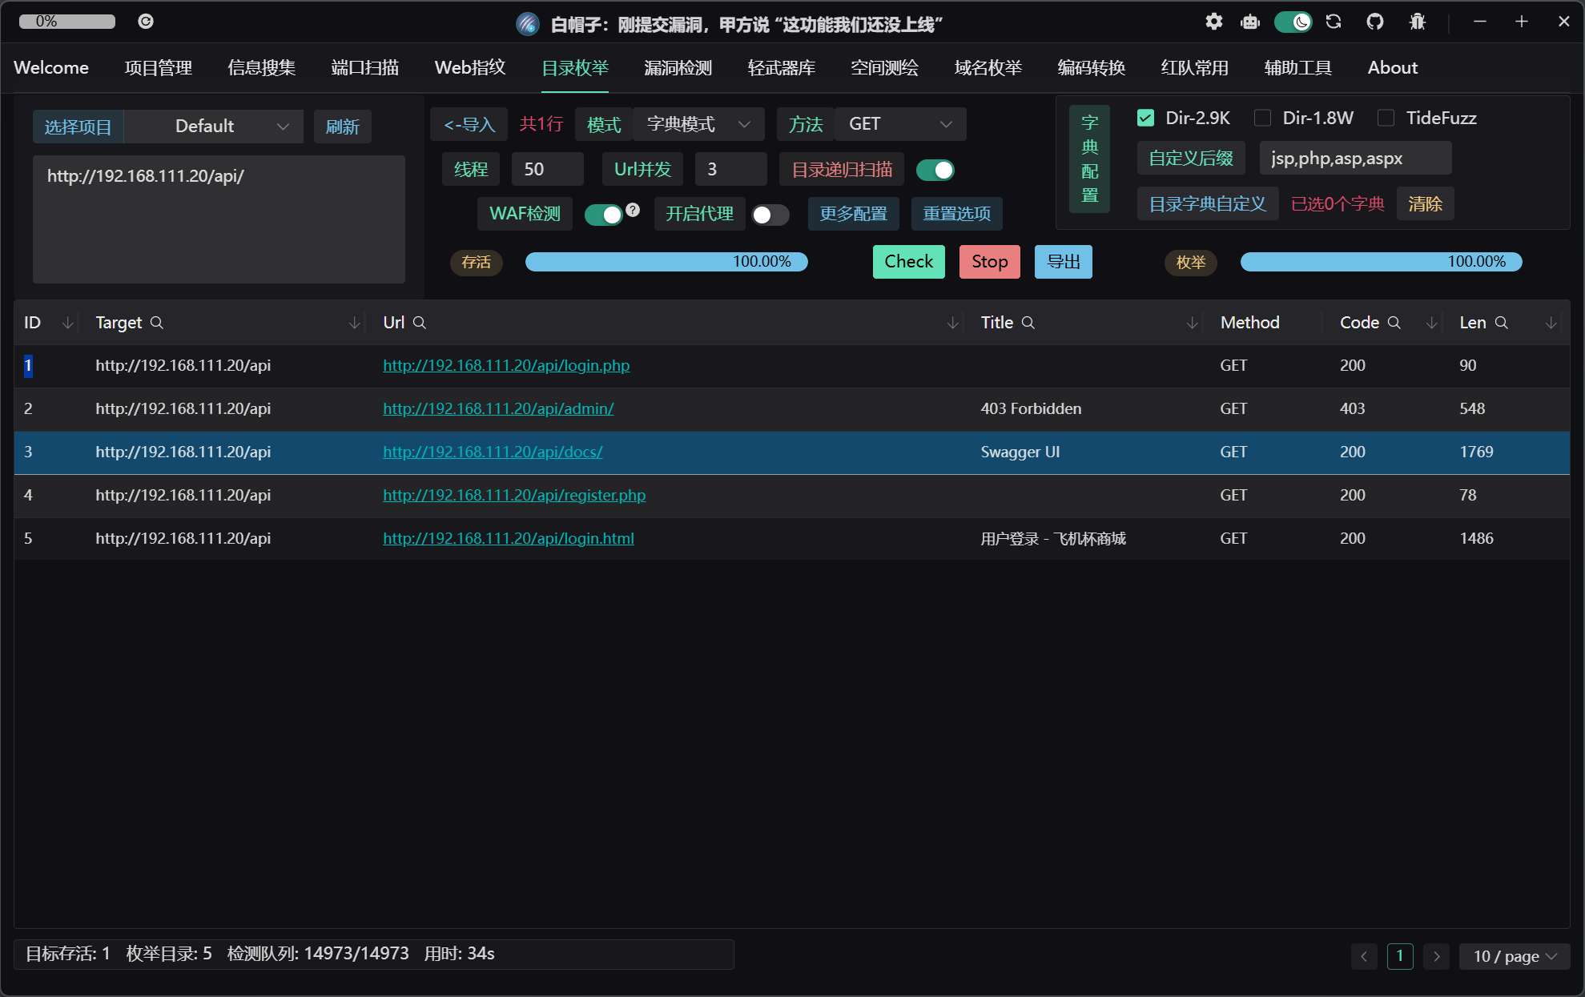Toggle dark mode moon switch

click(1293, 22)
